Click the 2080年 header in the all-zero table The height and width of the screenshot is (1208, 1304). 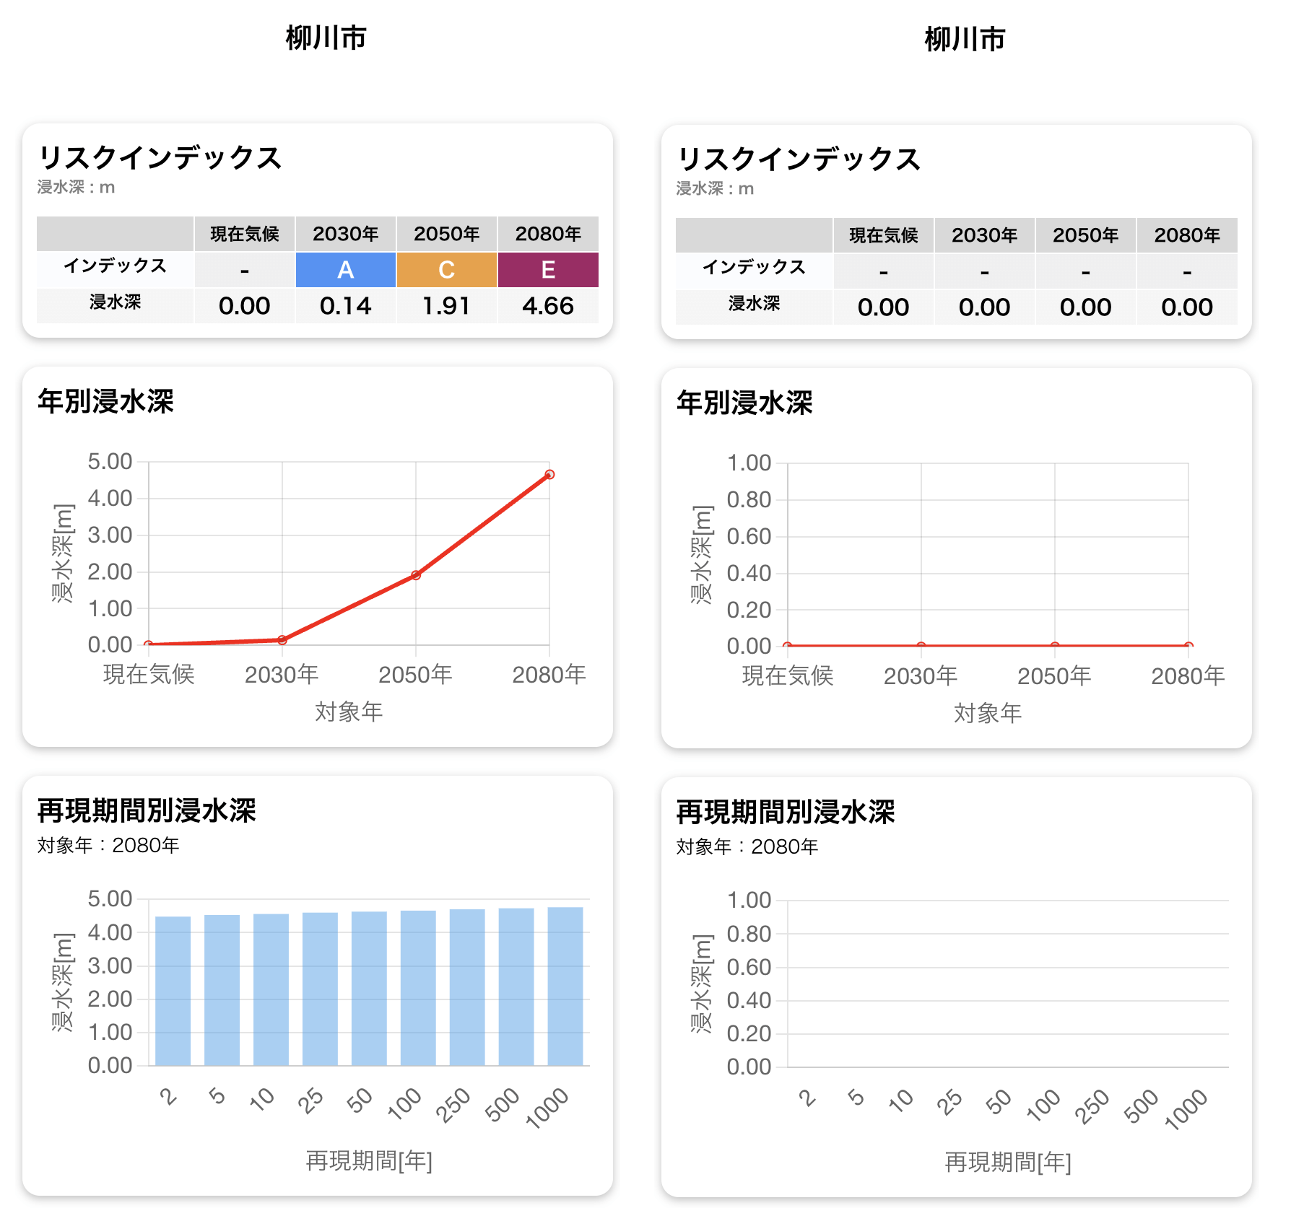1186,235
